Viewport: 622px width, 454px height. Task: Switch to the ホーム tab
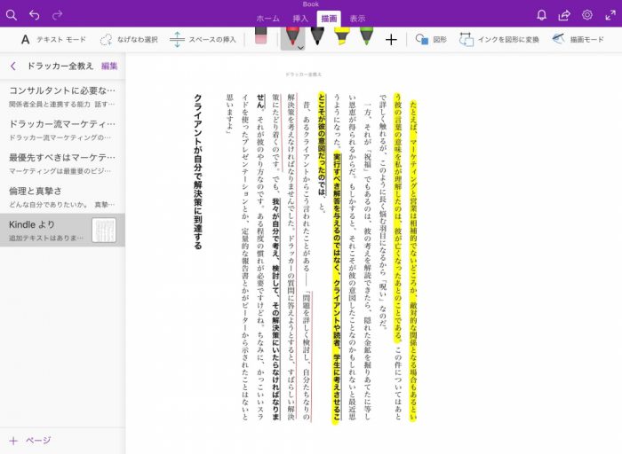[x=267, y=19]
